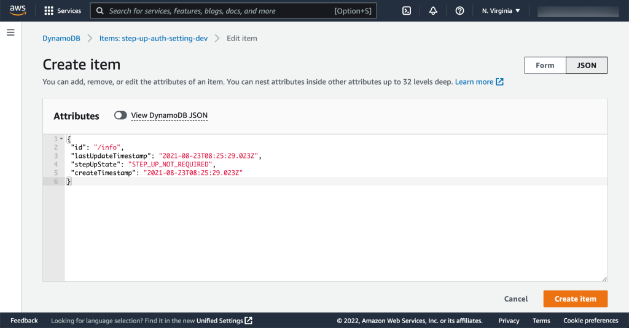Click the Learn more link

click(x=474, y=82)
